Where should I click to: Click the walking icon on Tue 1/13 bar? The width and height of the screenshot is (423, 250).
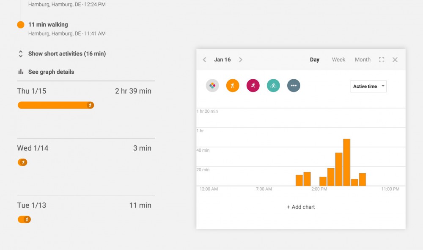point(27,219)
